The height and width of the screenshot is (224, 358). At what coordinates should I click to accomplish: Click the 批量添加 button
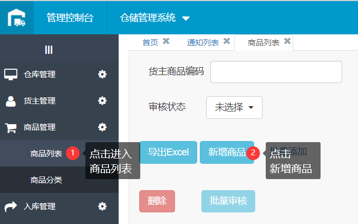(288, 152)
